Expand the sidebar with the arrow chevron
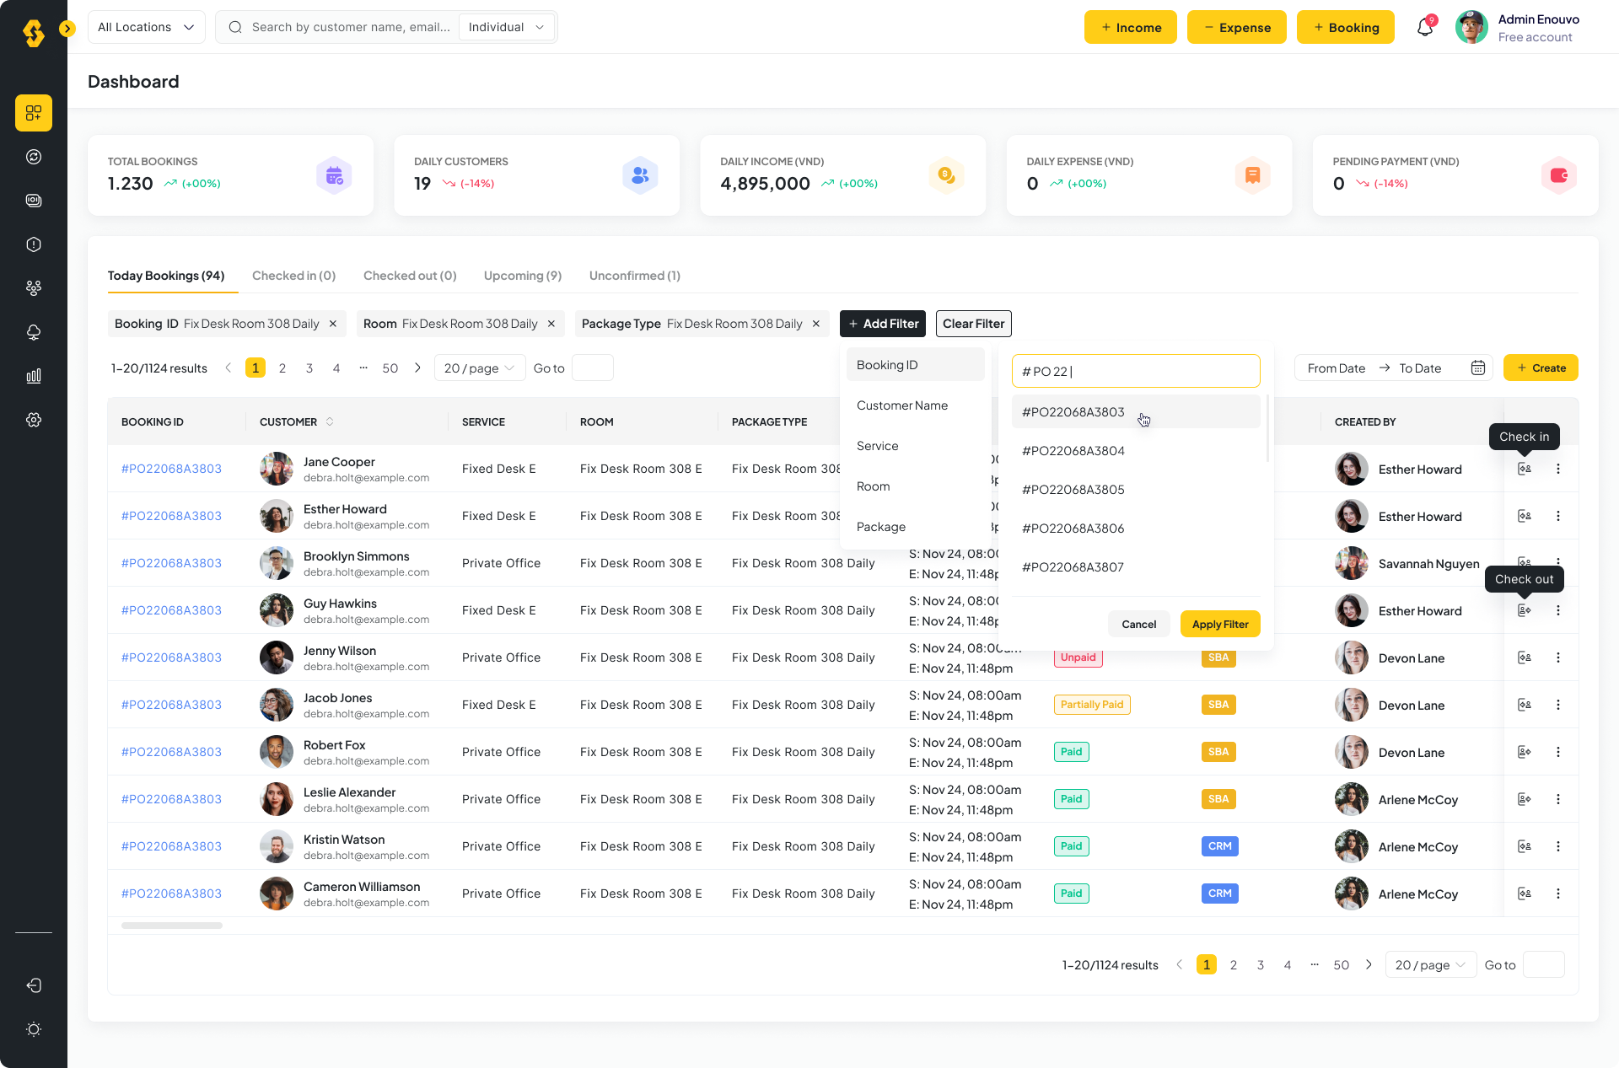1619x1068 pixels. (x=67, y=28)
